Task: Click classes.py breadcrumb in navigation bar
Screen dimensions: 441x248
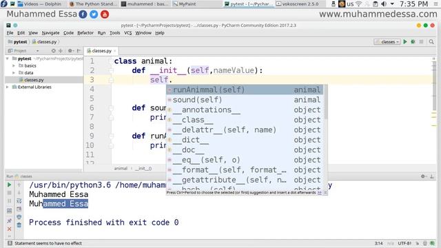Action: 44,41
